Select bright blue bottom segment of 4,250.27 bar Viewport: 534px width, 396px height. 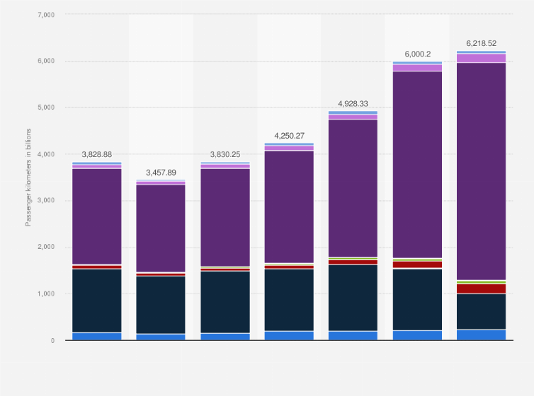coord(289,336)
